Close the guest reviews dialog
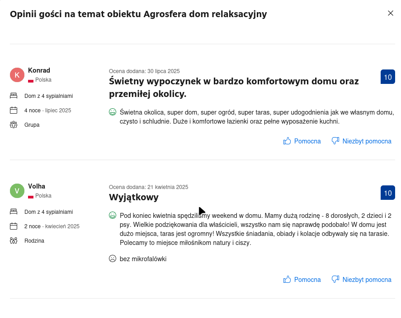Image resolution: width=401 pixels, height=318 pixels. coord(391,14)
